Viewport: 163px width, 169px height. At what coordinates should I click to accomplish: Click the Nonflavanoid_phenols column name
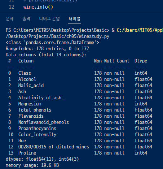click(x=44, y=122)
